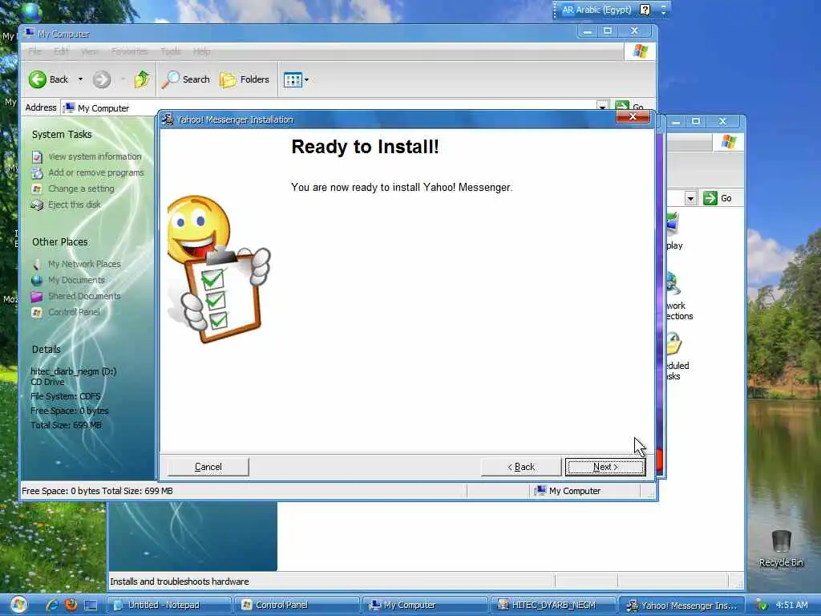Click the Add or remove programs icon

click(37, 173)
